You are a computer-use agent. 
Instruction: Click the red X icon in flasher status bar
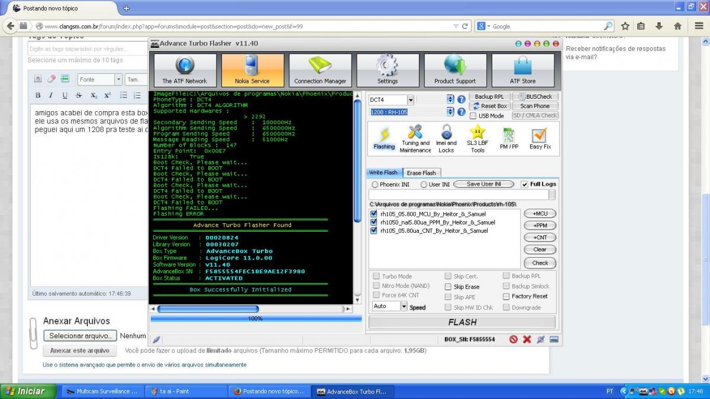[x=527, y=339]
